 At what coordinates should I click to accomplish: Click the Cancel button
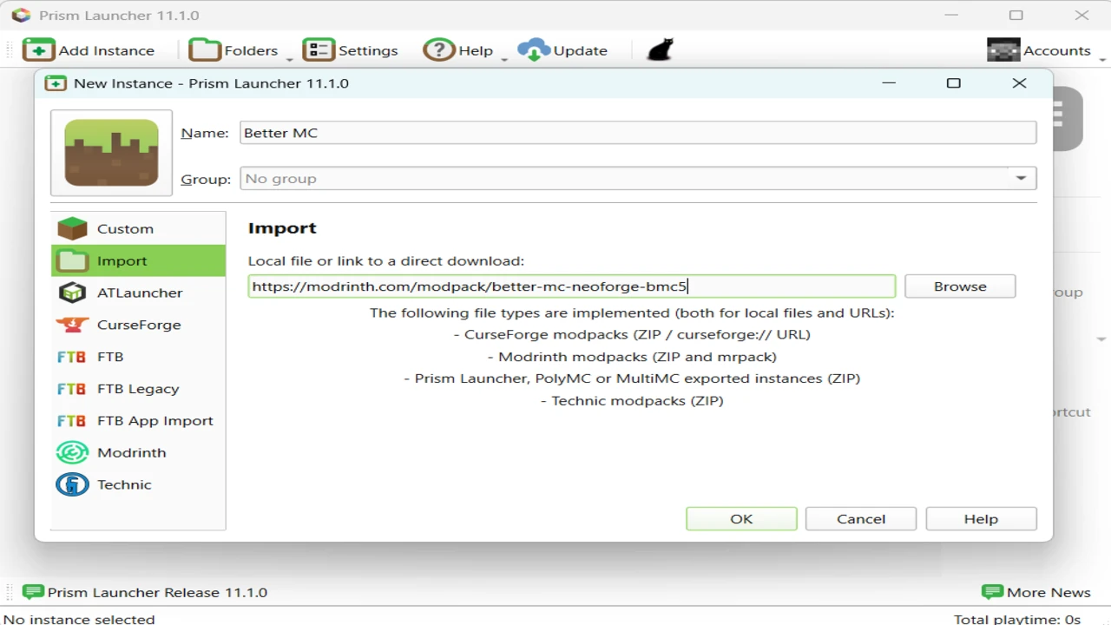click(x=861, y=519)
